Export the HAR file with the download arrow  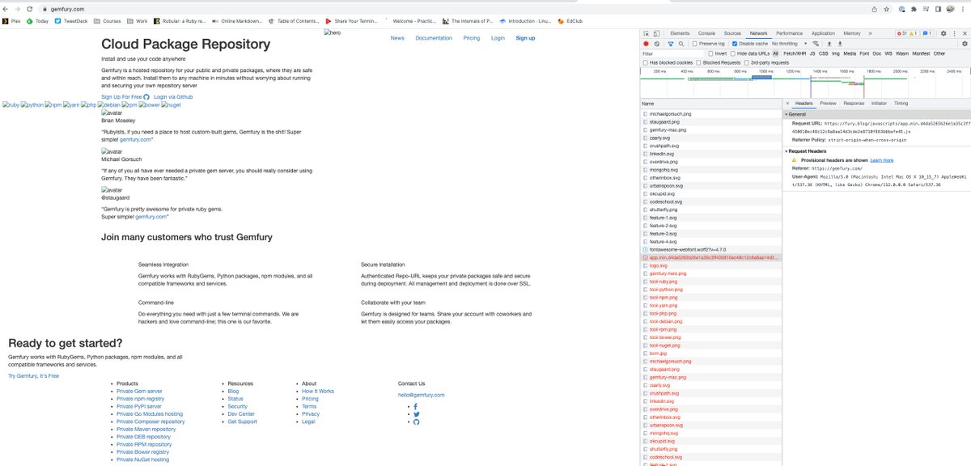(x=839, y=44)
